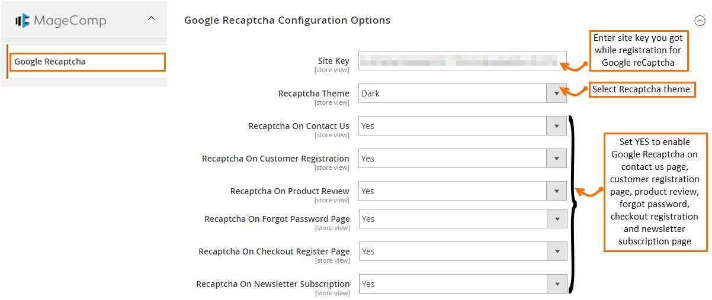Click the Site Key label text
This screenshot has width=712, height=300.
pyautogui.click(x=333, y=61)
